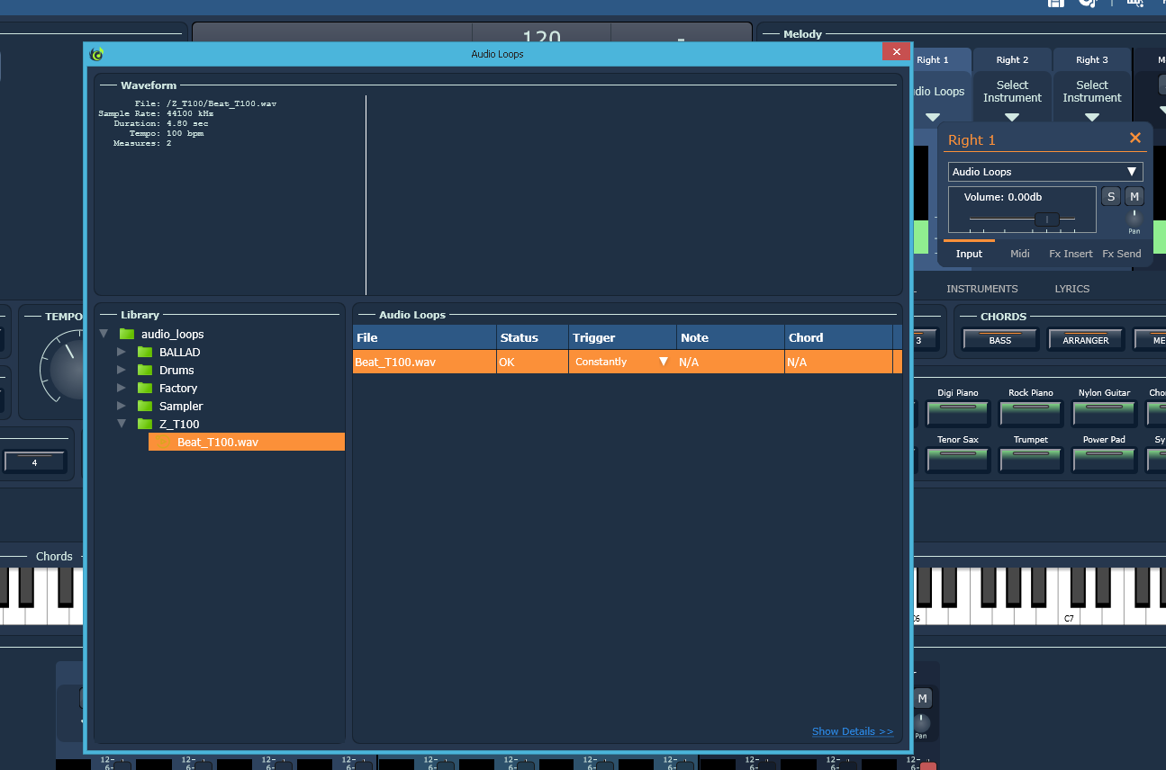Select the Beat_T100.wav row in Audio Loops table
This screenshot has width=1166, height=770.
628,362
